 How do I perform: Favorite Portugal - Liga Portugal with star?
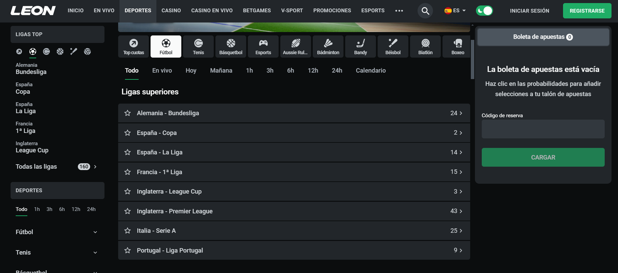pyautogui.click(x=128, y=251)
